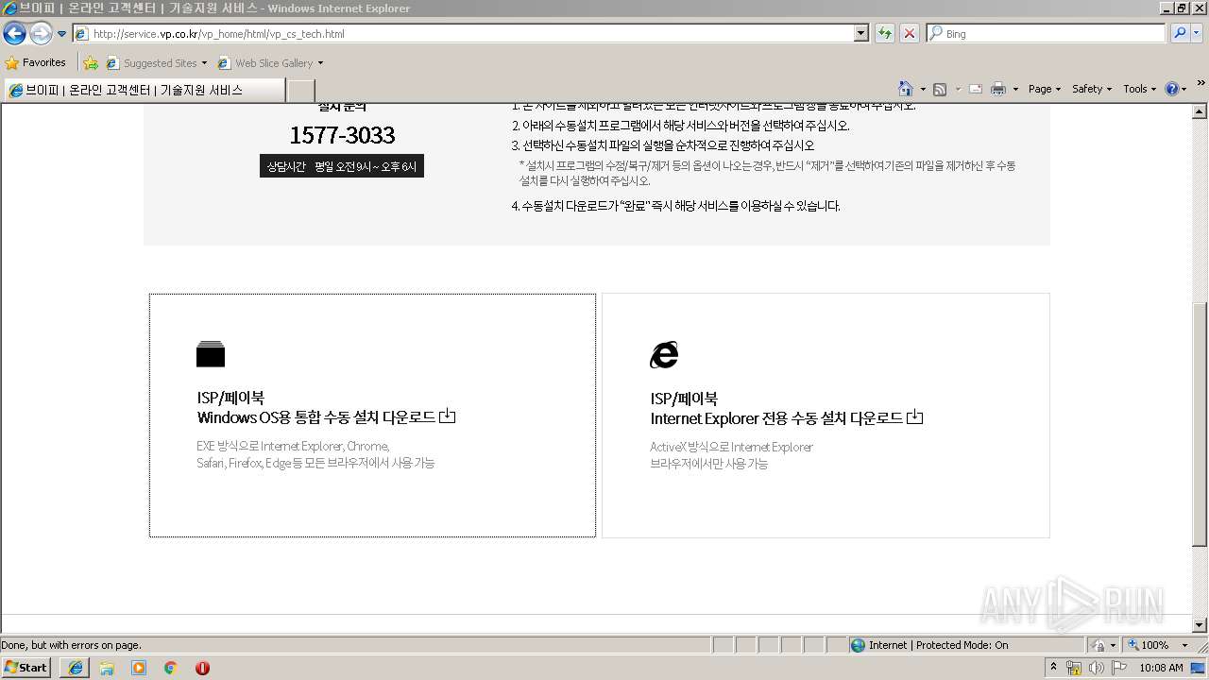Click the phone number 1577-3033

click(x=342, y=135)
